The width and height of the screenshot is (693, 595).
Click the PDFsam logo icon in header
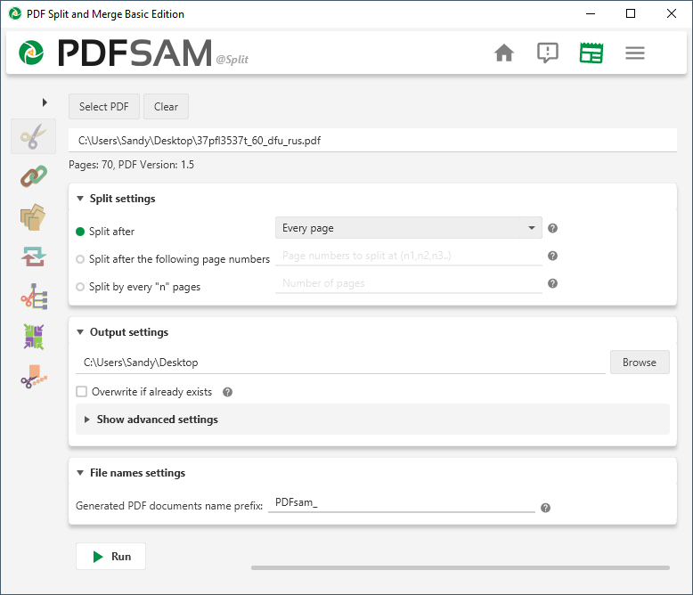(31, 53)
